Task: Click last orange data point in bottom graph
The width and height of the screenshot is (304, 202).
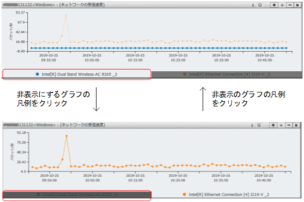Action: coord(285,166)
